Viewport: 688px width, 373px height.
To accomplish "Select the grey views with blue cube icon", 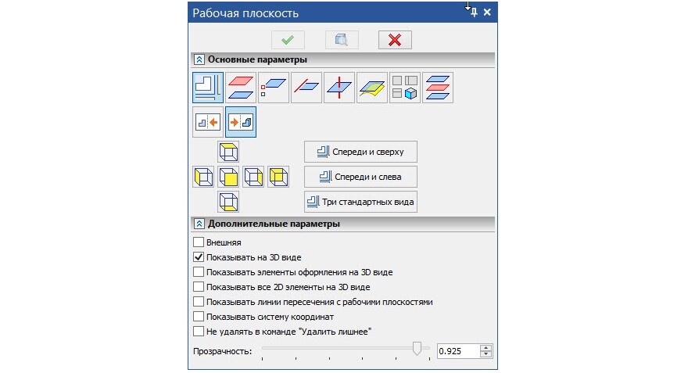I will [405, 88].
